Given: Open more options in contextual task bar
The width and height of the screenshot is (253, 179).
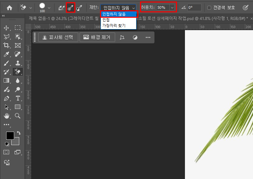Looking at the screenshot, I should pos(148,38).
